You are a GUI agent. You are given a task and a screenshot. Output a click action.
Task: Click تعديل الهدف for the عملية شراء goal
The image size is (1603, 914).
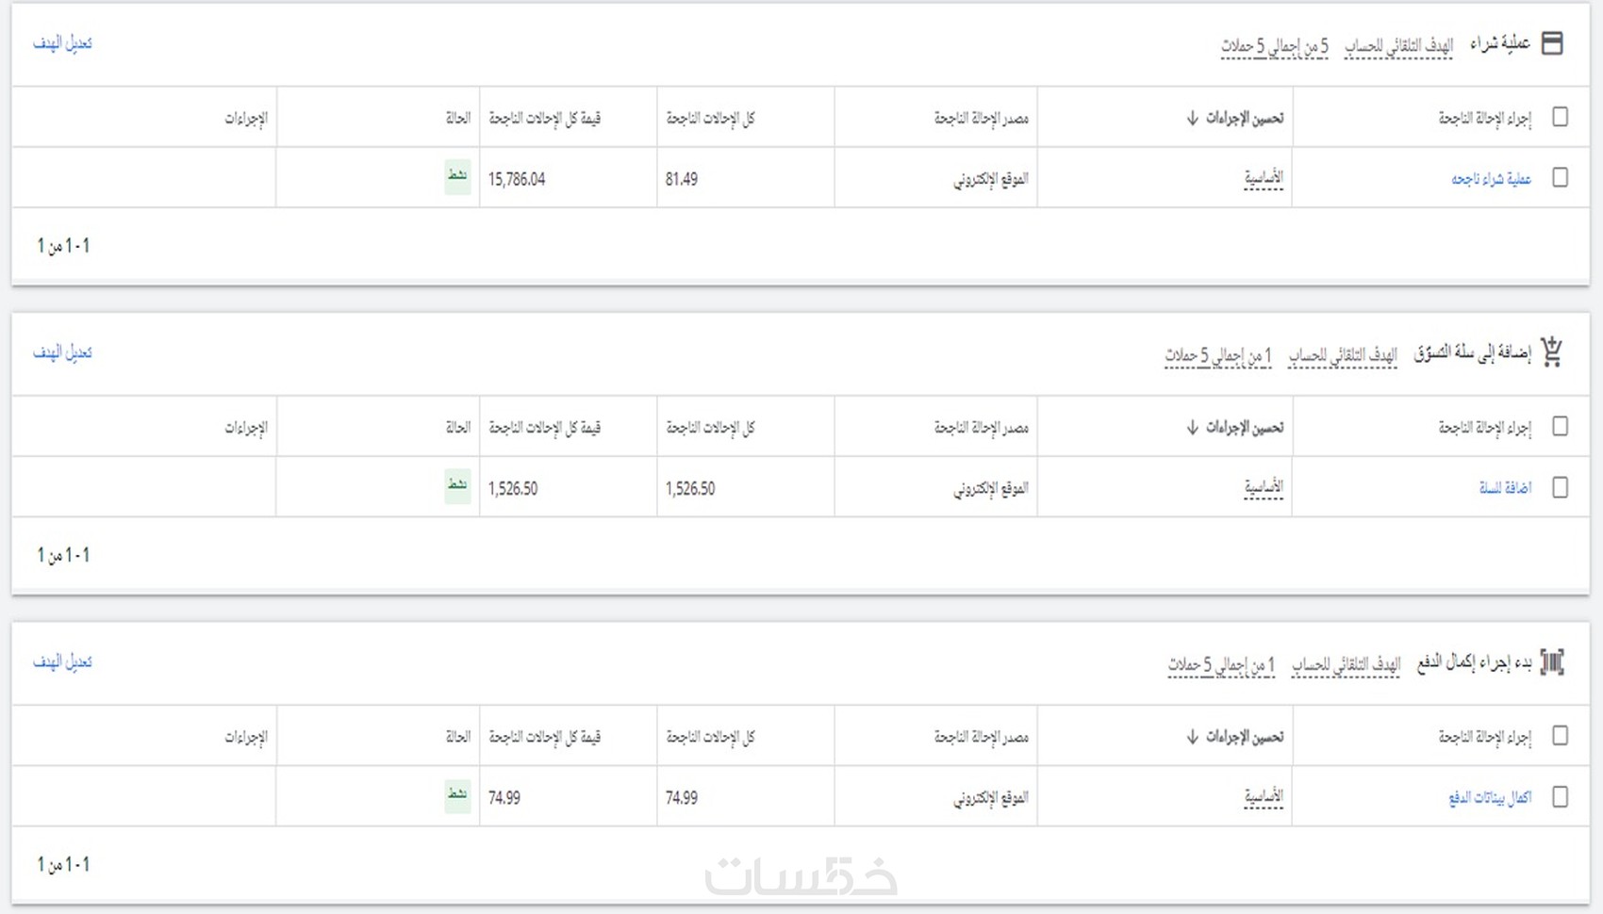[x=63, y=43]
